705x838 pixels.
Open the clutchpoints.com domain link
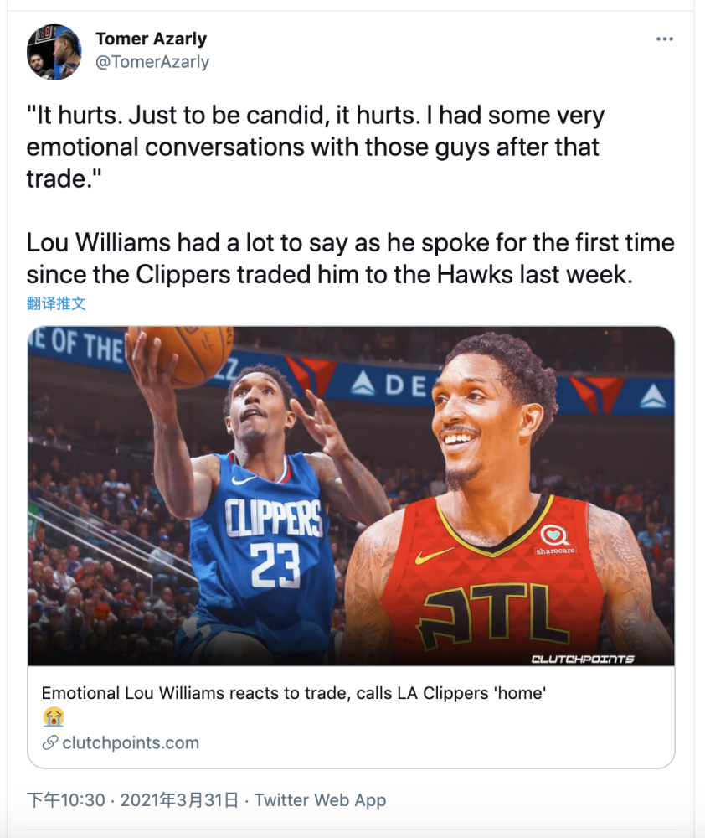(x=131, y=742)
